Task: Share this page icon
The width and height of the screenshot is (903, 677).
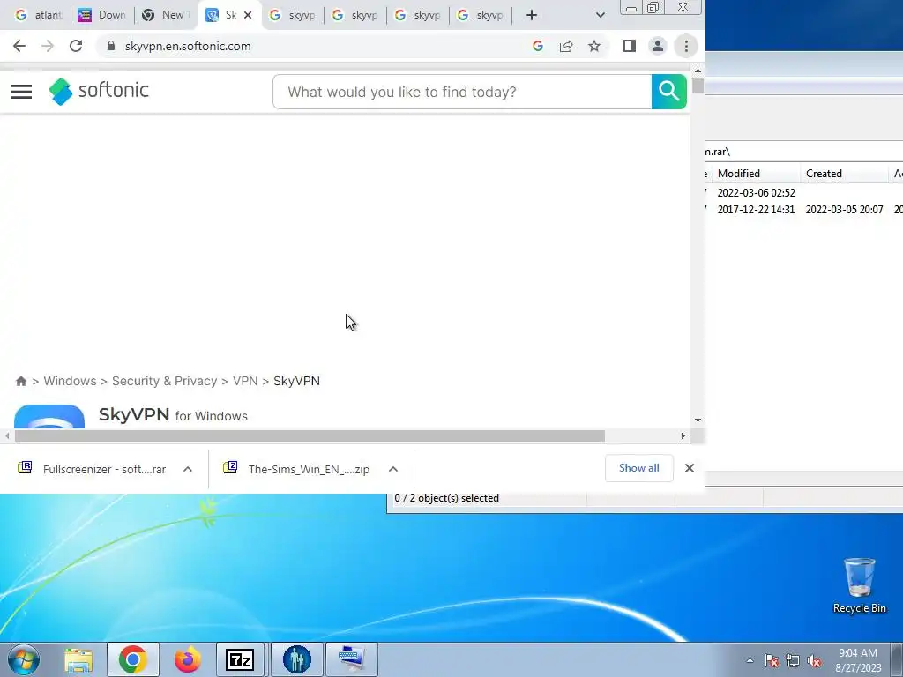Action: pos(566,46)
